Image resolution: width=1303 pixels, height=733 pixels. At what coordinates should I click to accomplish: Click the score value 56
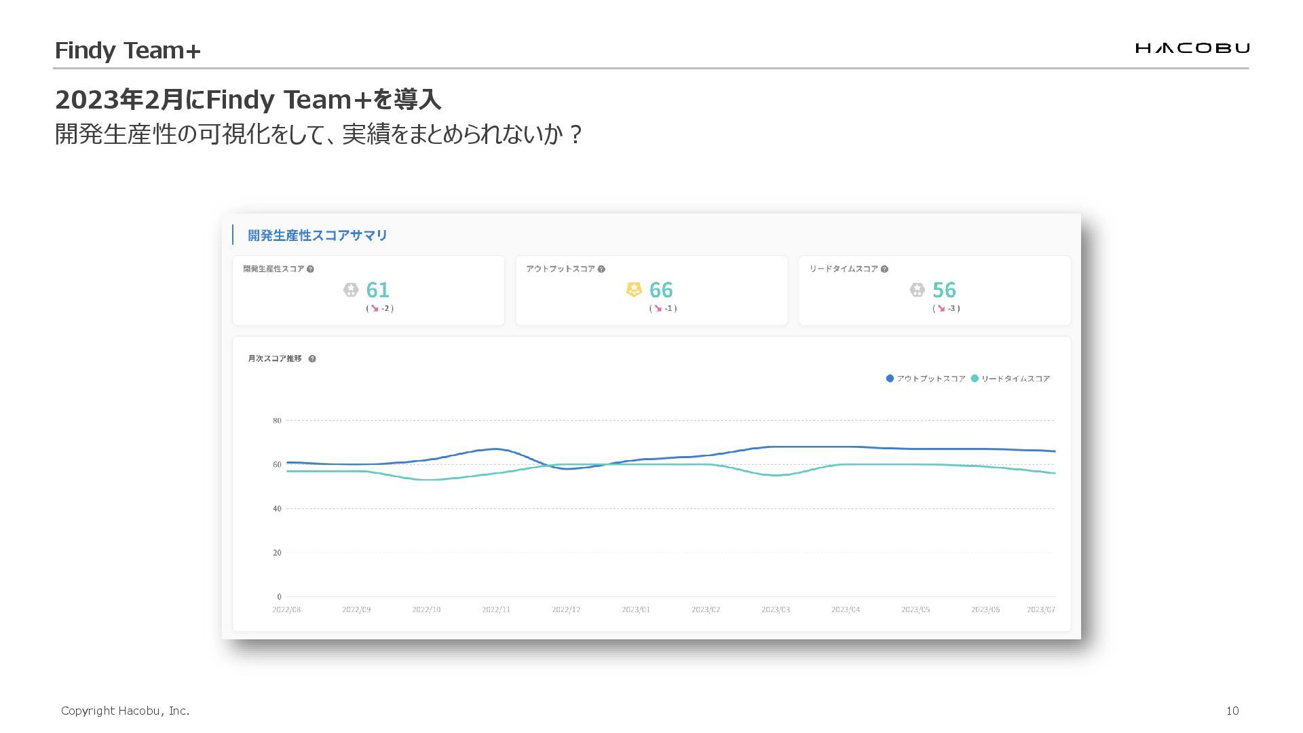coord(944,290)
